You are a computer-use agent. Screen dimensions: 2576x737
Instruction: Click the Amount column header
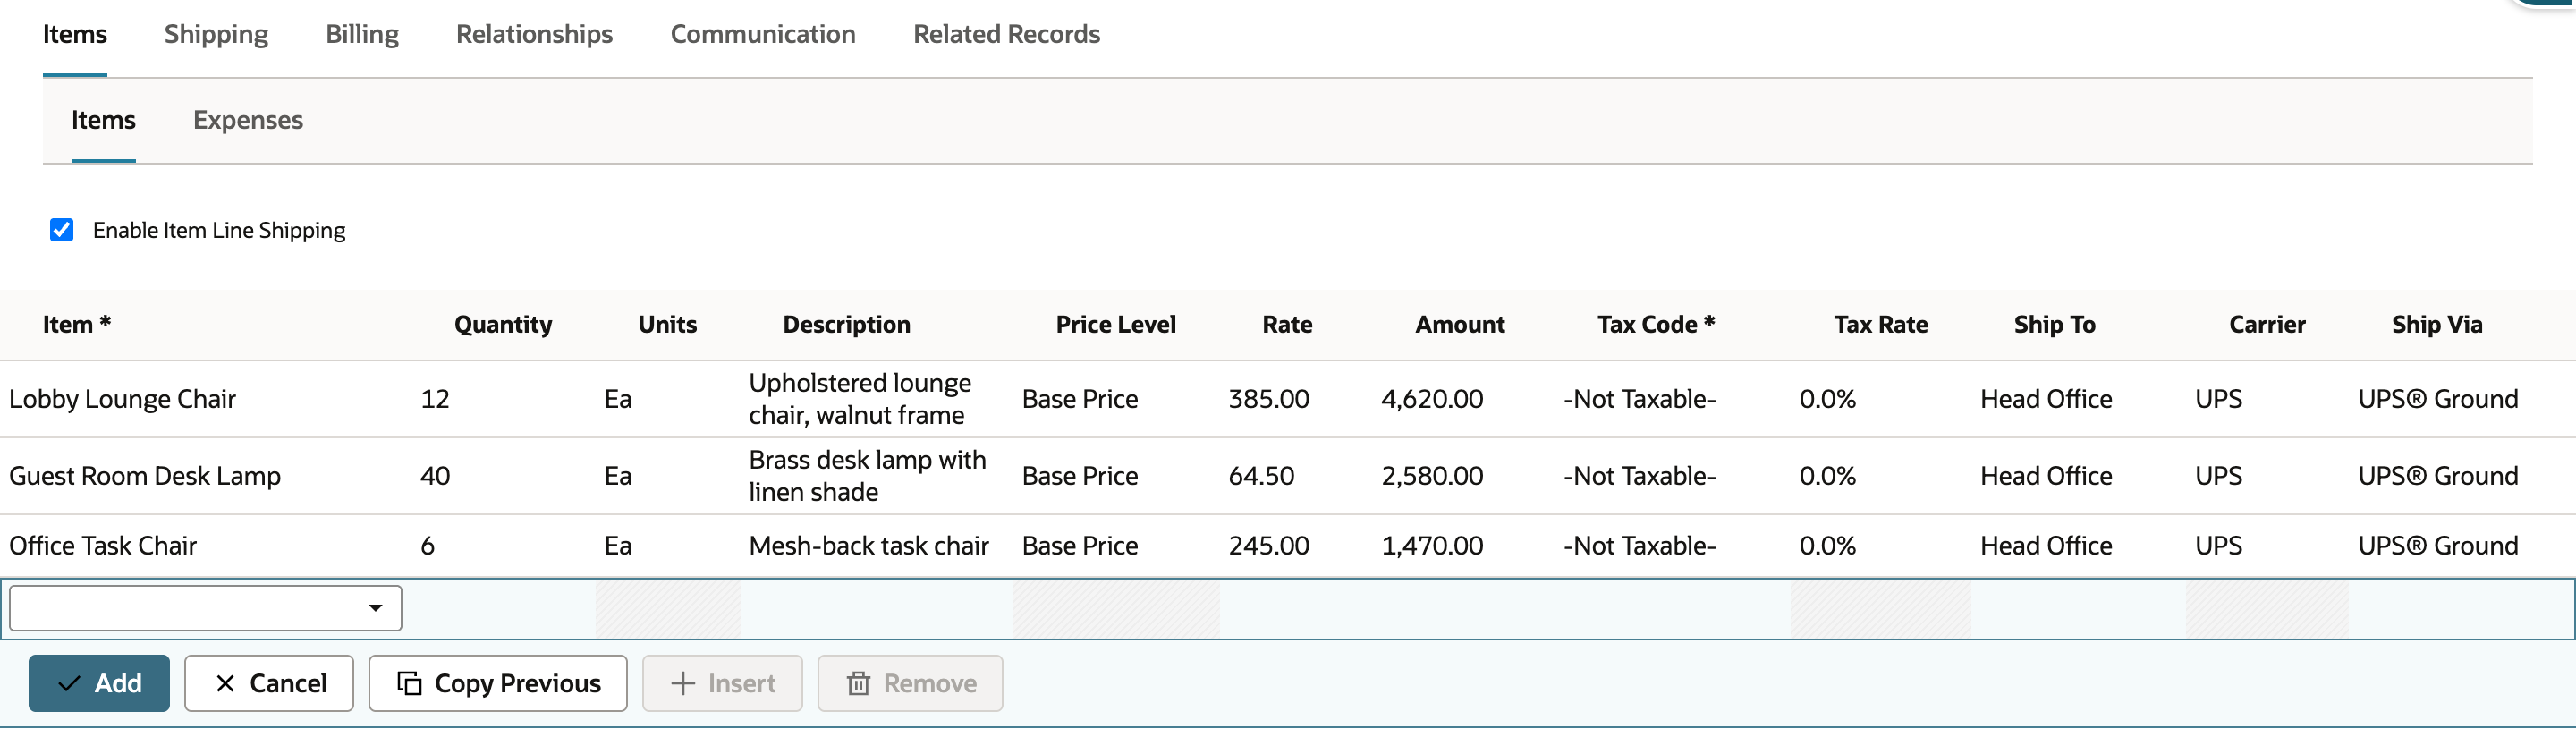click(x=1460, y=325)
